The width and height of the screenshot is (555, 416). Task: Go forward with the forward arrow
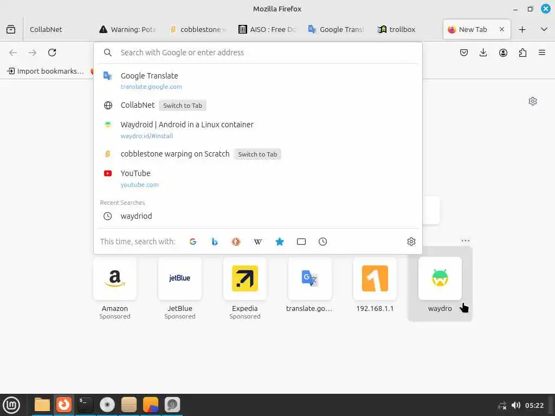pos(33,53)
